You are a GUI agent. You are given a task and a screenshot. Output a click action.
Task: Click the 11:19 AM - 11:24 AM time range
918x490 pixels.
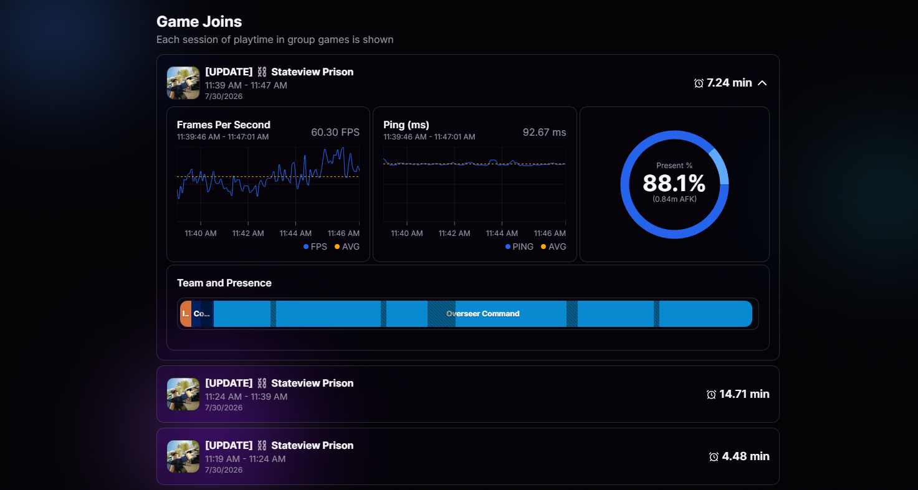pyautogui.click(x=246, y=459)
